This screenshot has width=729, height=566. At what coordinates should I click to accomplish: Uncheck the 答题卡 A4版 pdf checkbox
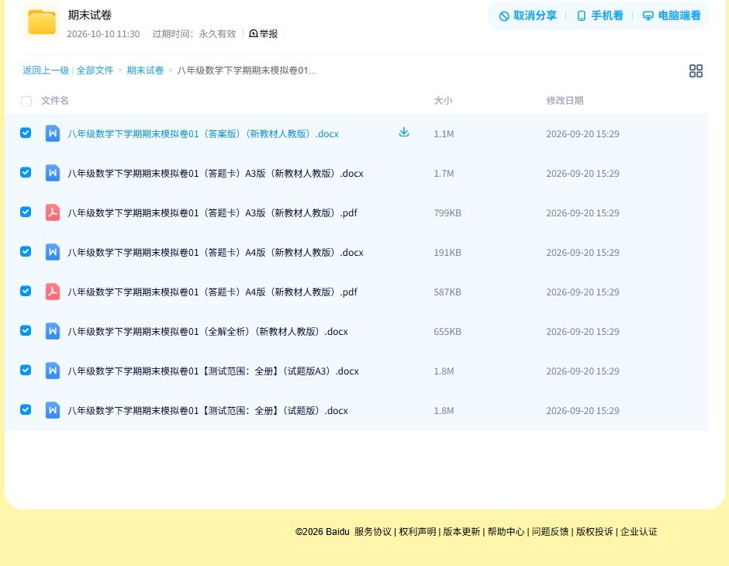click(26, 291)
